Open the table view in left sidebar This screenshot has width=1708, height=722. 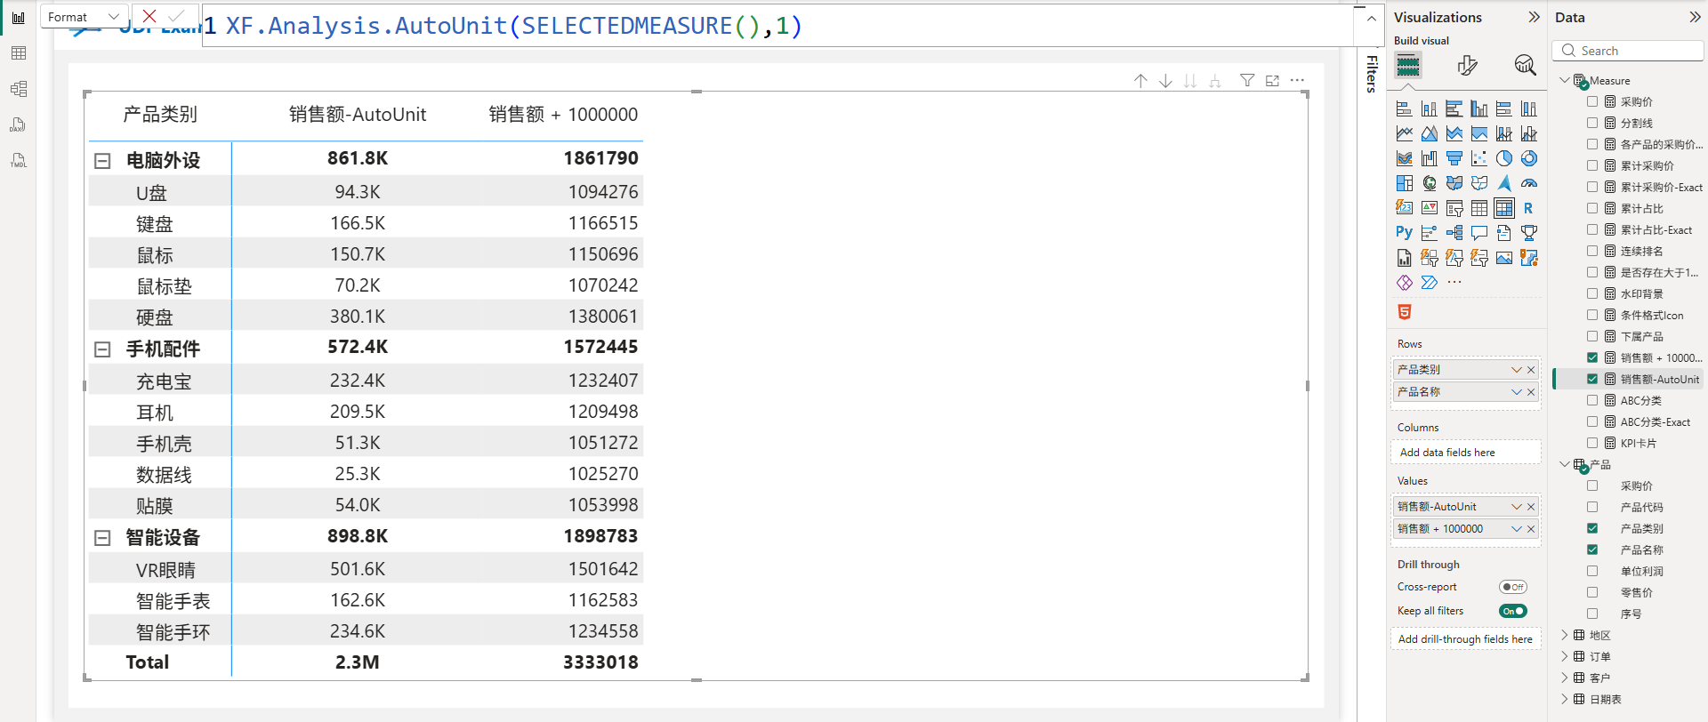19,53
